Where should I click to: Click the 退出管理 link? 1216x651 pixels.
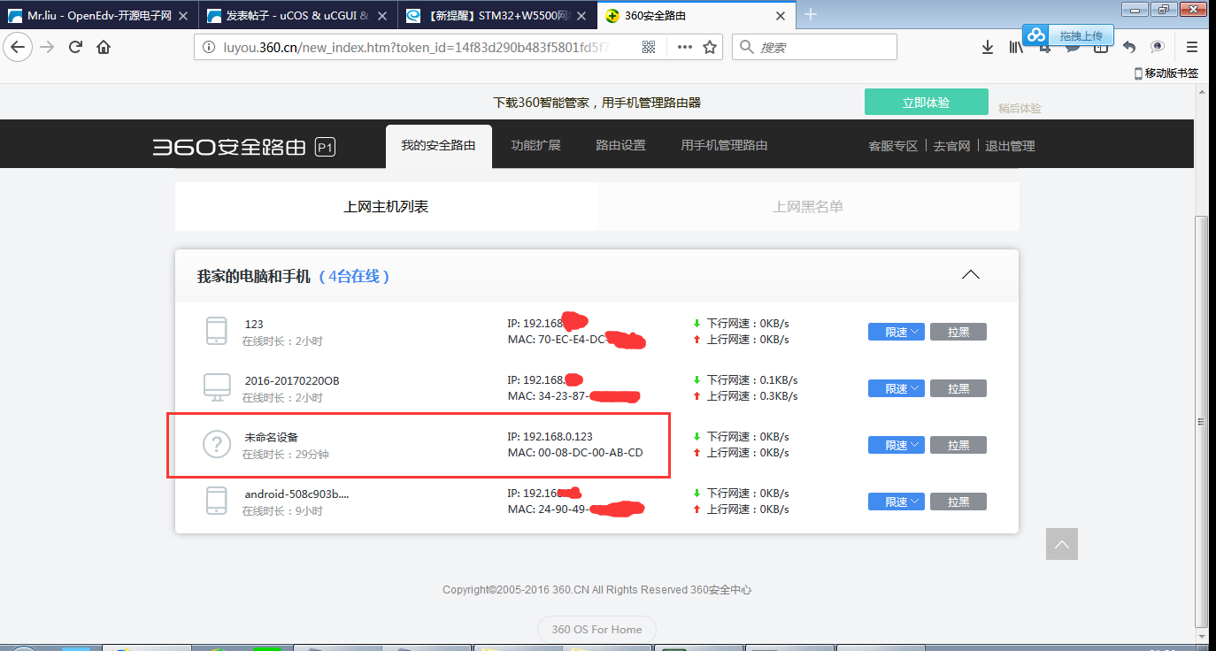[1010, 146]
